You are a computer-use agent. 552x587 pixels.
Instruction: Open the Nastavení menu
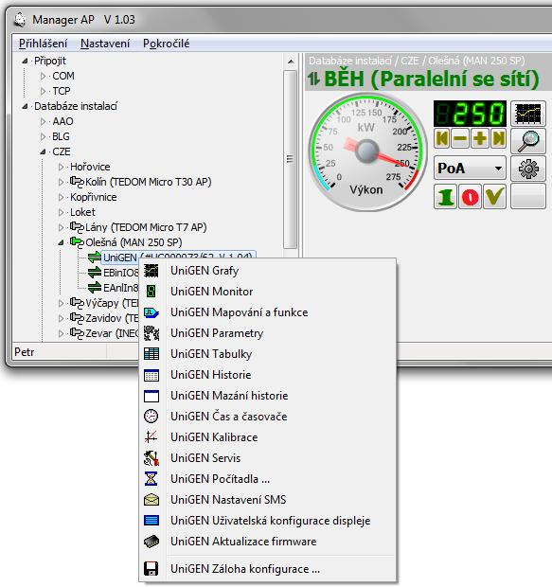[105, 44]
